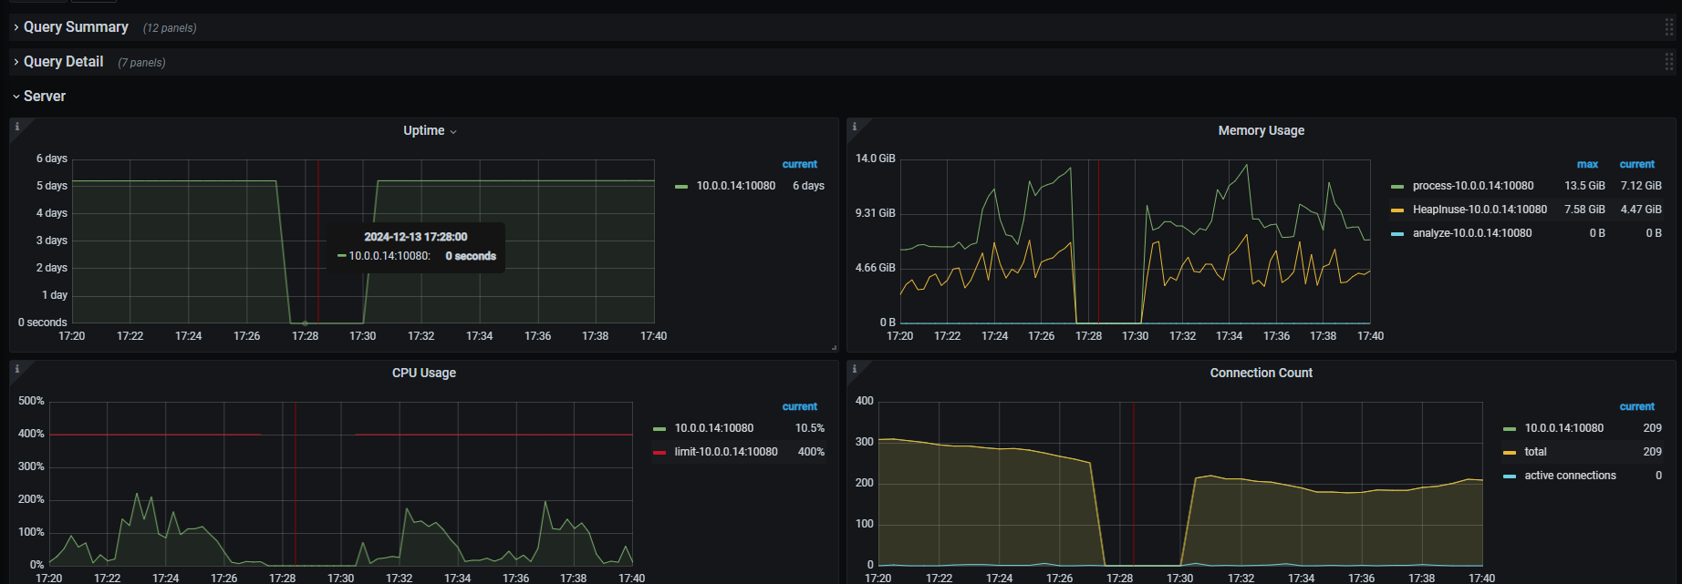Click the Memory Usage panel info icon
Image resolution: width=1682 pixels, height=584 pixels.
click(854, 127)
